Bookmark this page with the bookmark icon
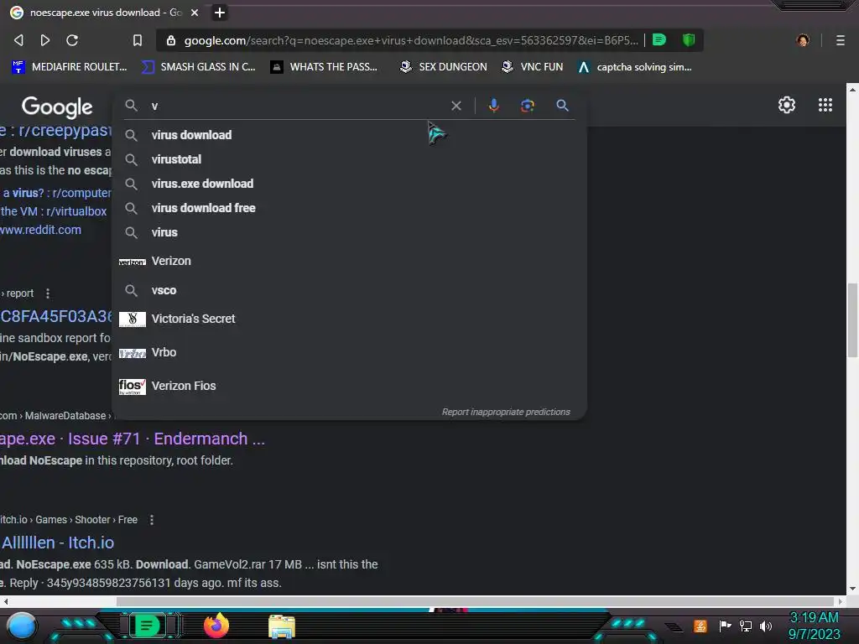This screenshot has height=644, width=859. click(137, 40)
